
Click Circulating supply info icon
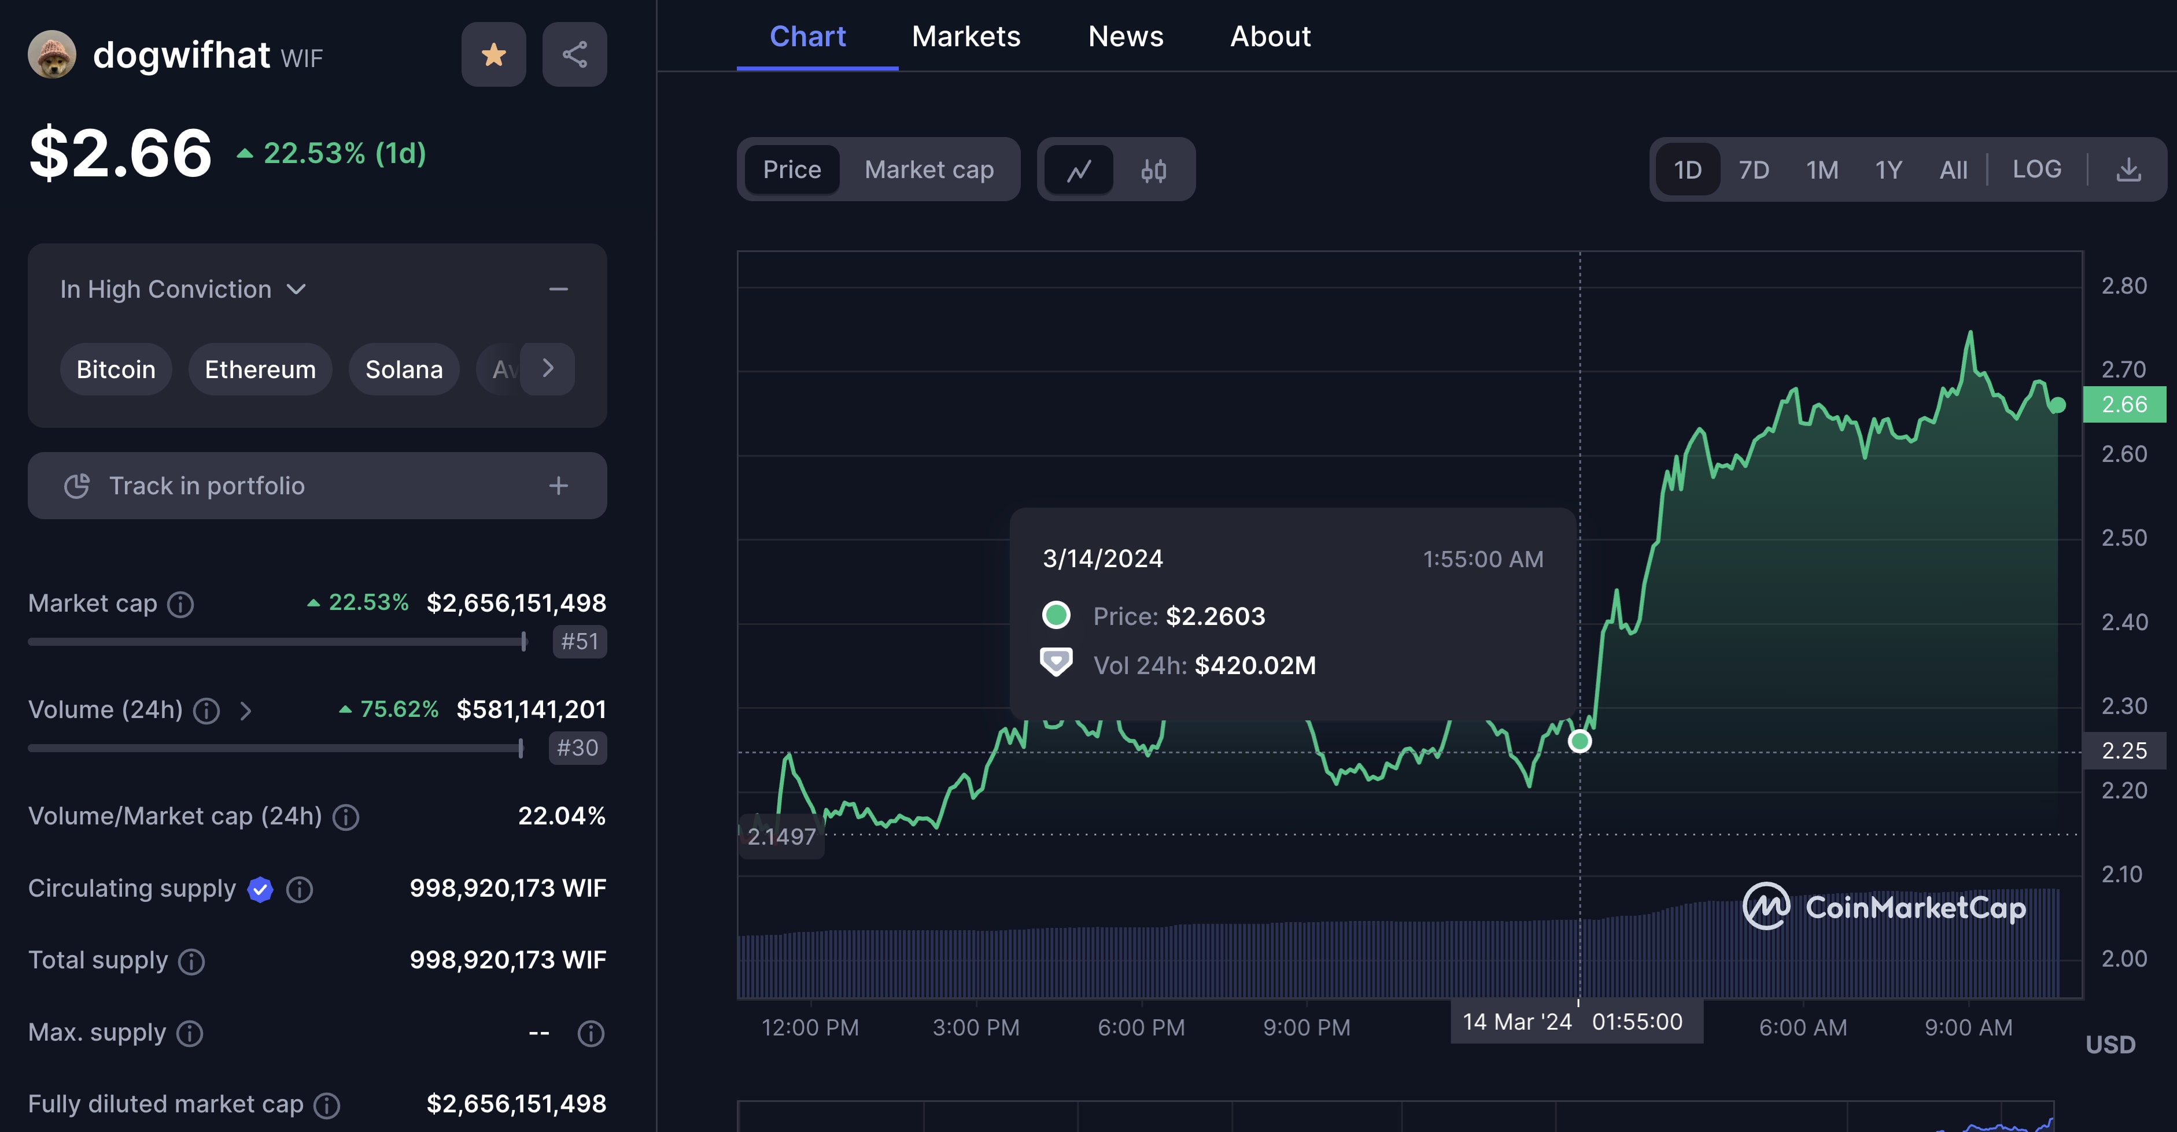click(299, 890)
